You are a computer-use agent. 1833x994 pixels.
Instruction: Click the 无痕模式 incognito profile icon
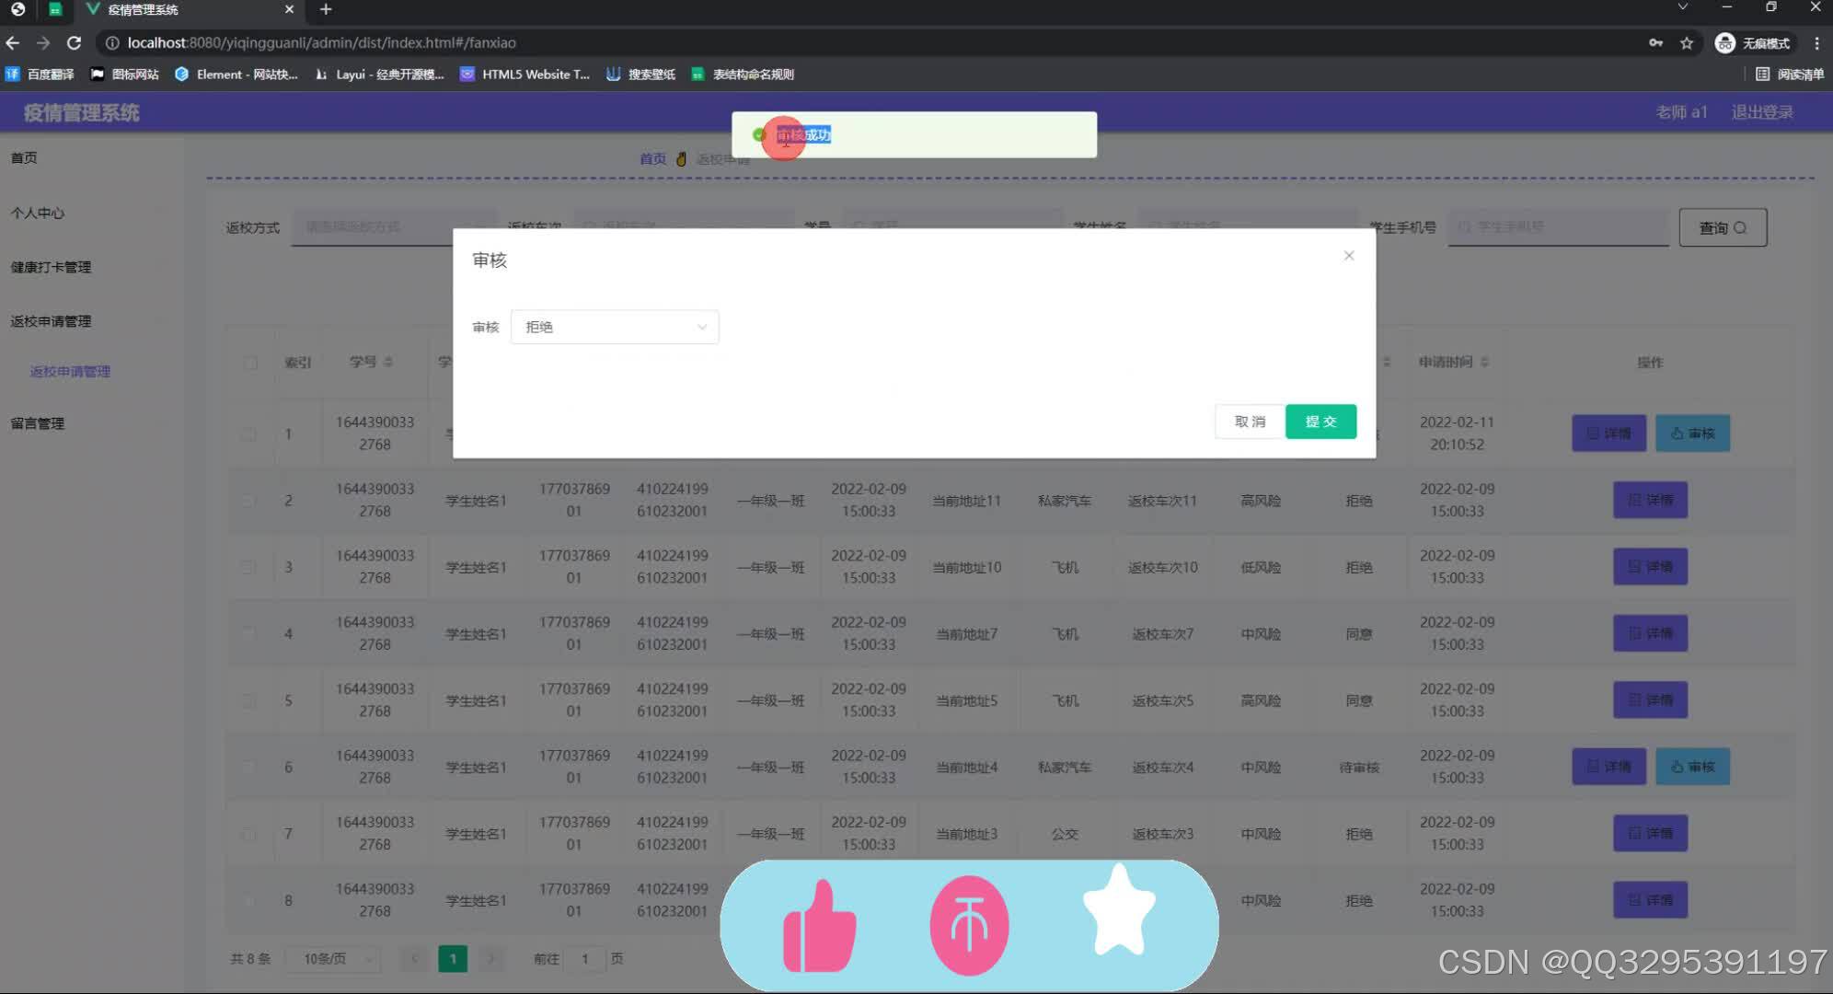1753,42
